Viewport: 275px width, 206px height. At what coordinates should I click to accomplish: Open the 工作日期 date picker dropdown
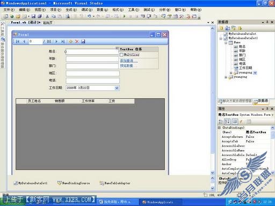click(x=117, y=88)
